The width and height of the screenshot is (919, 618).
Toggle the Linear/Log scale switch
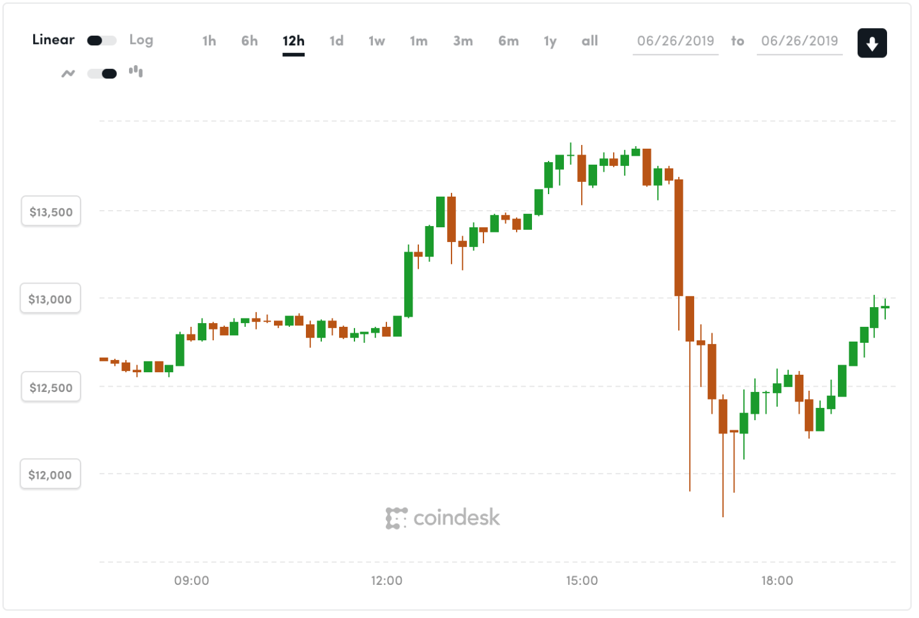[102, 41]
